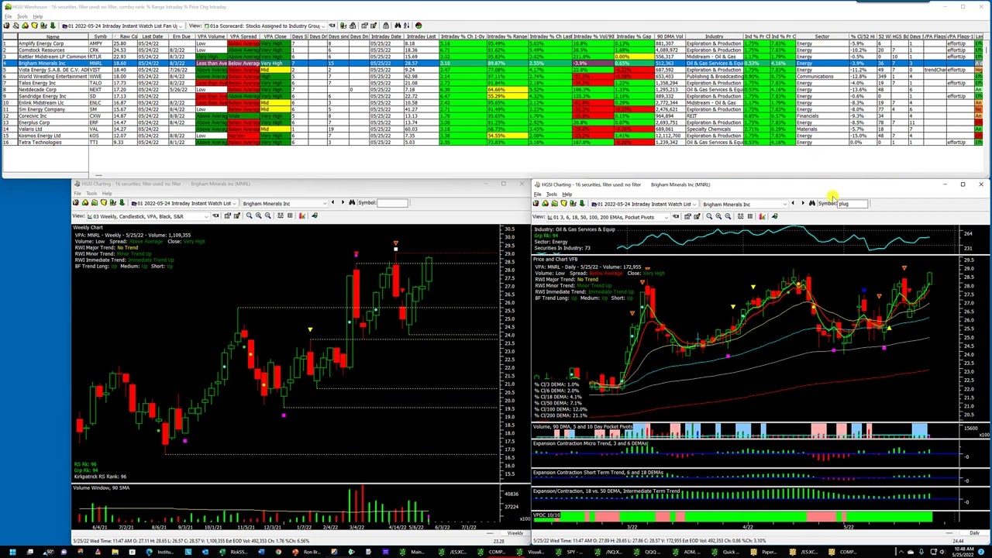Click zoom out icon in left chart toolbar
992x558 pixels.
point(267,215)
